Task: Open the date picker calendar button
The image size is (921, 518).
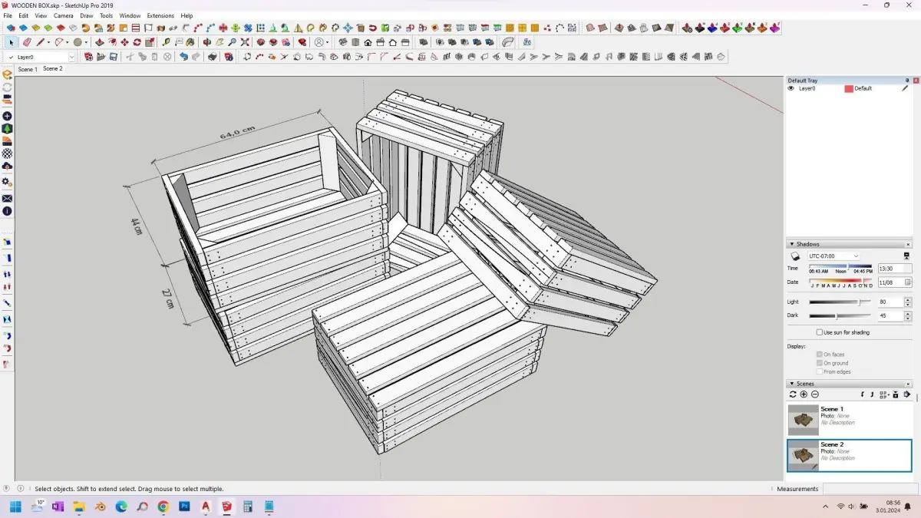Action: point(908,282)
